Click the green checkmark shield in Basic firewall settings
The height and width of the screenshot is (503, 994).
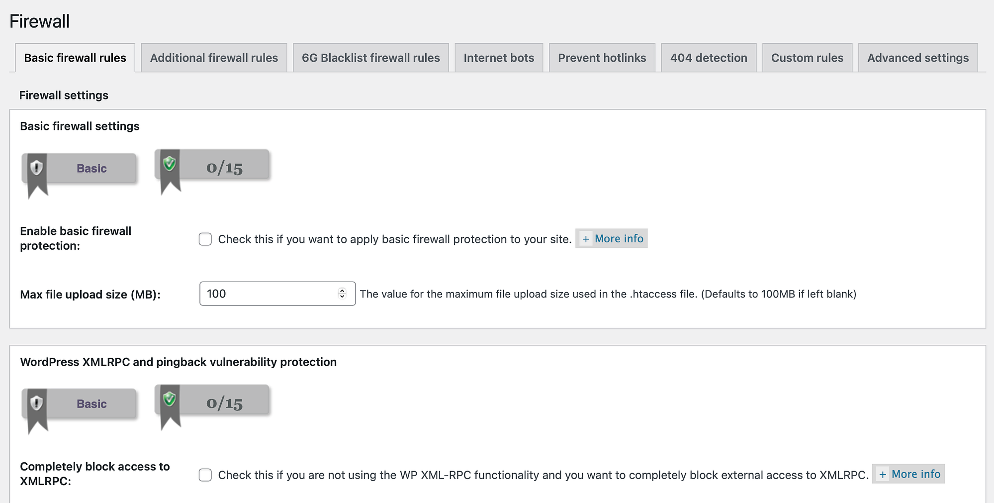click(170, 163)
